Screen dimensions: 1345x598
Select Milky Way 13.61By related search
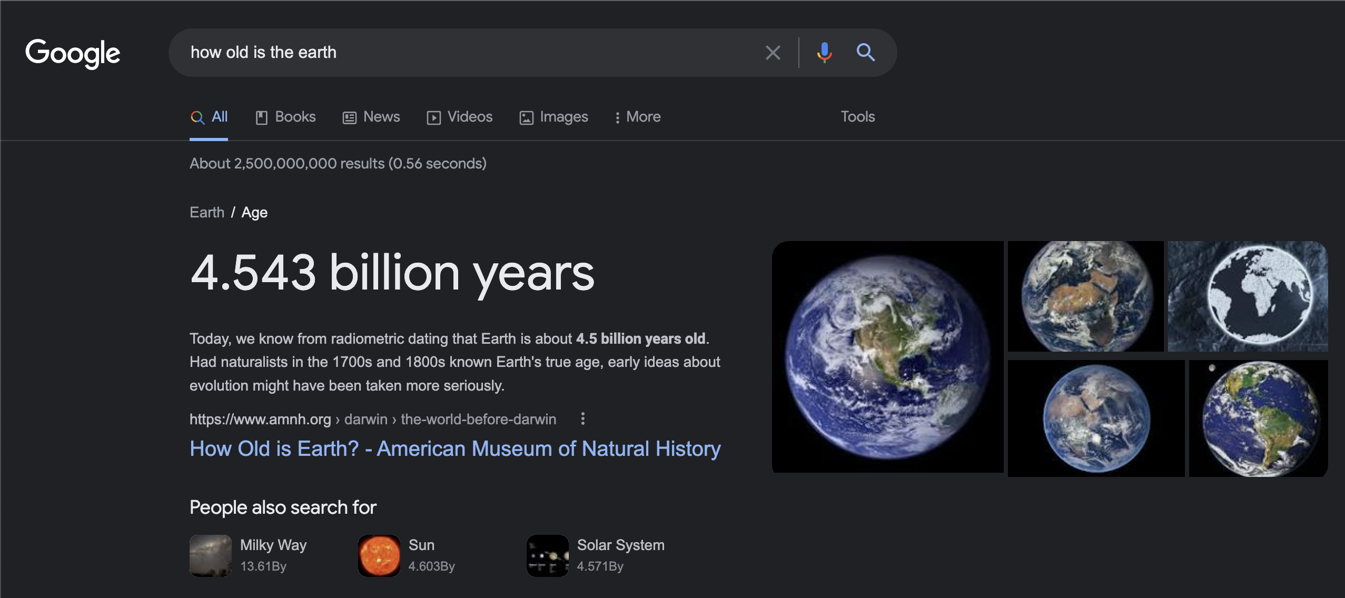(248, 556)
